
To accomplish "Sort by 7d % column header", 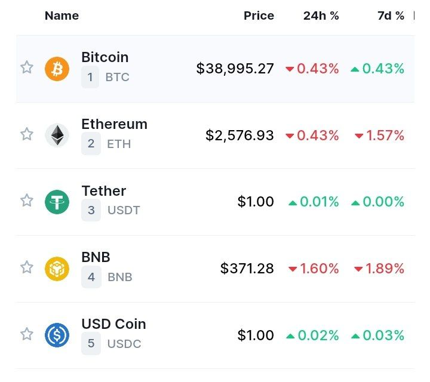I will tap(391, 16).
